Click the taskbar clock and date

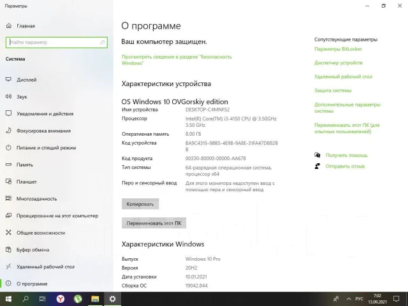(377, 299)
